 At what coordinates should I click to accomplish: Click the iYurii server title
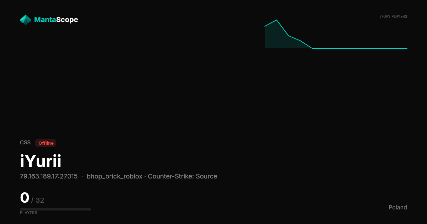[41, 161]
